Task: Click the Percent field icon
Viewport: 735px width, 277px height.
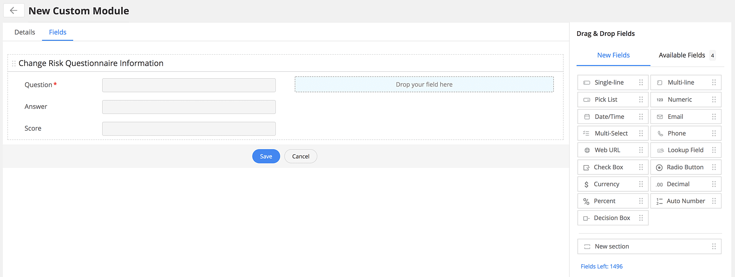Action: tap(586, 201)
